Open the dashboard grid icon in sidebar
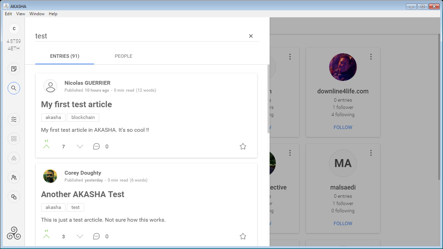The height and width of the screenshot is (249, 443). pos(14,139)
